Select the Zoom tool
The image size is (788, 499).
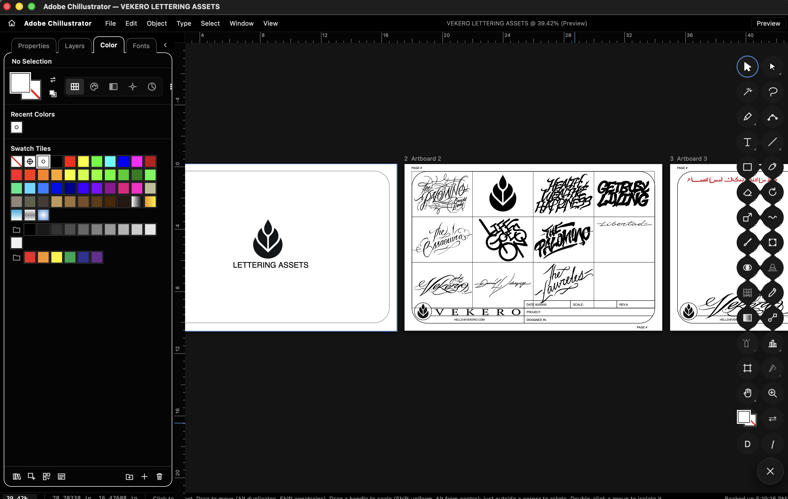click(x=772, y=393)
